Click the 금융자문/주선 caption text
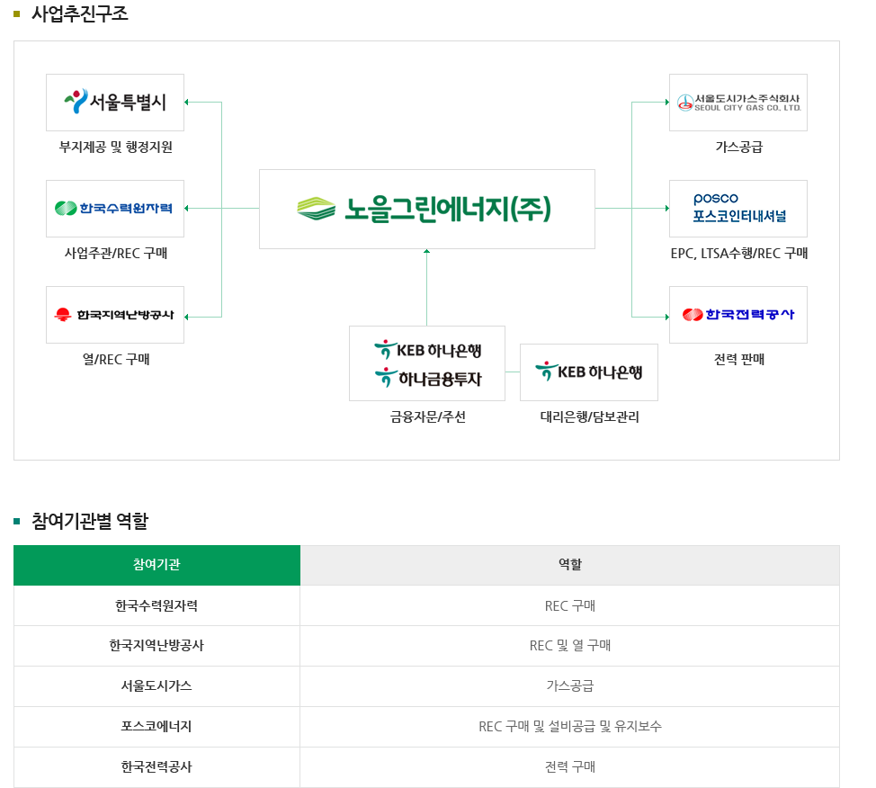Screen dimensions: 876x788 coord(428,416)
